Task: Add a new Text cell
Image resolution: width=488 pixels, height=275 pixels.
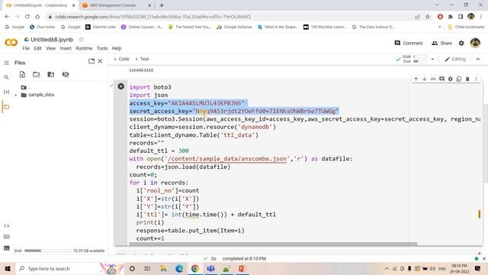Action: pos(142,59)
